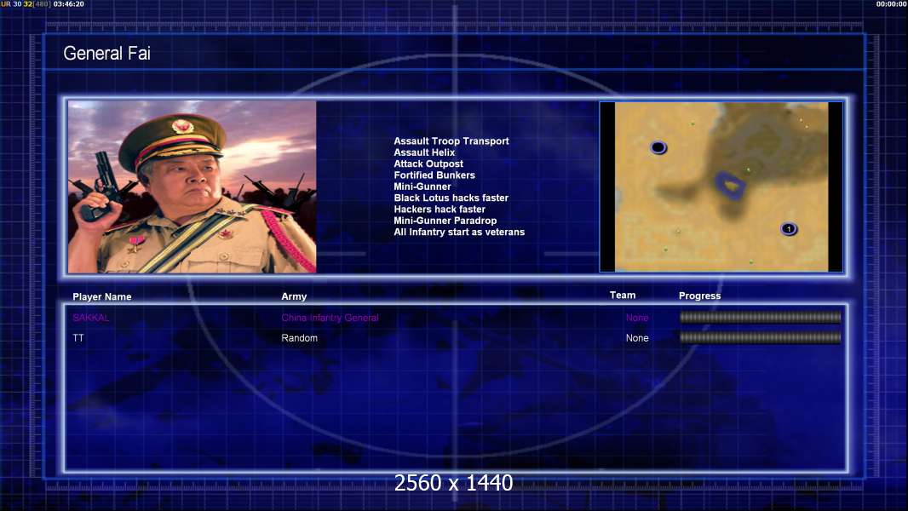Click TT's loading progress bar
Screen dimensions: 908x511
pos(760,337)
